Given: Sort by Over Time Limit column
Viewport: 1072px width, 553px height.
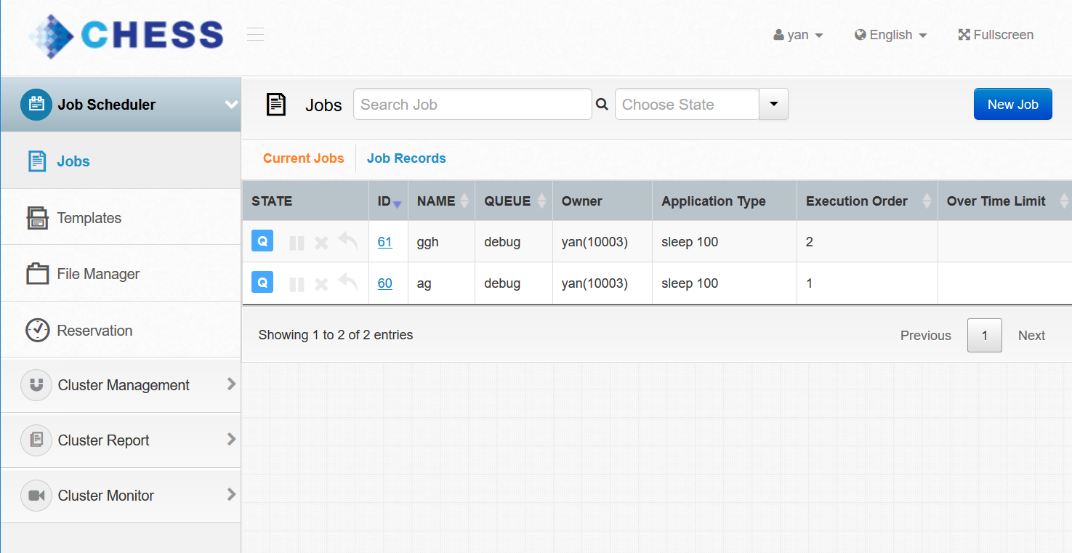Looking at the screenshot, I should point(1004,201).
